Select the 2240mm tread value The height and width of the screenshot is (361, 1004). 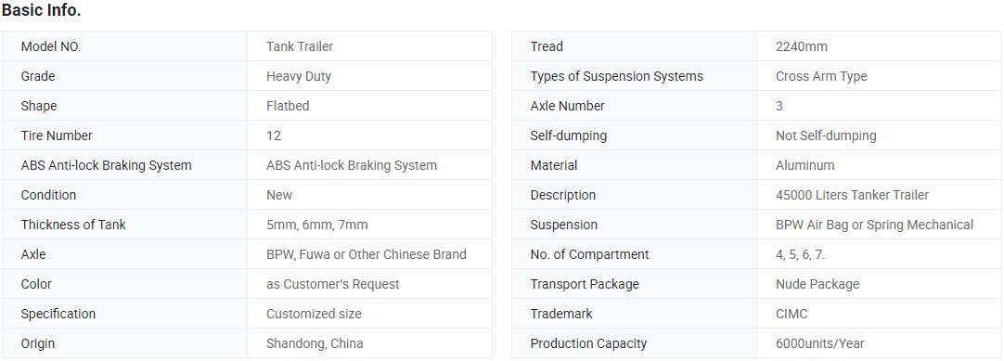point(802,46)
